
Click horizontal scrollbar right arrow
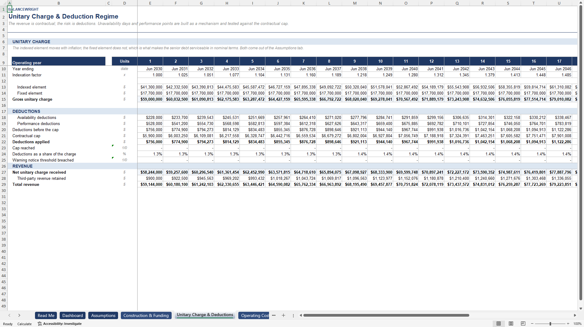click(x=575, y=315)
